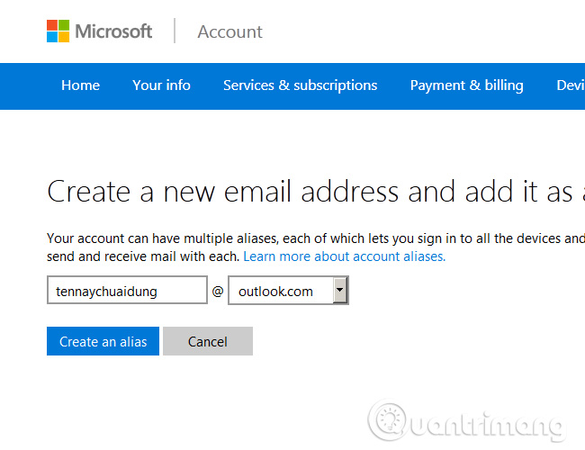Switch to Payment & billing tab

(467, 85)
